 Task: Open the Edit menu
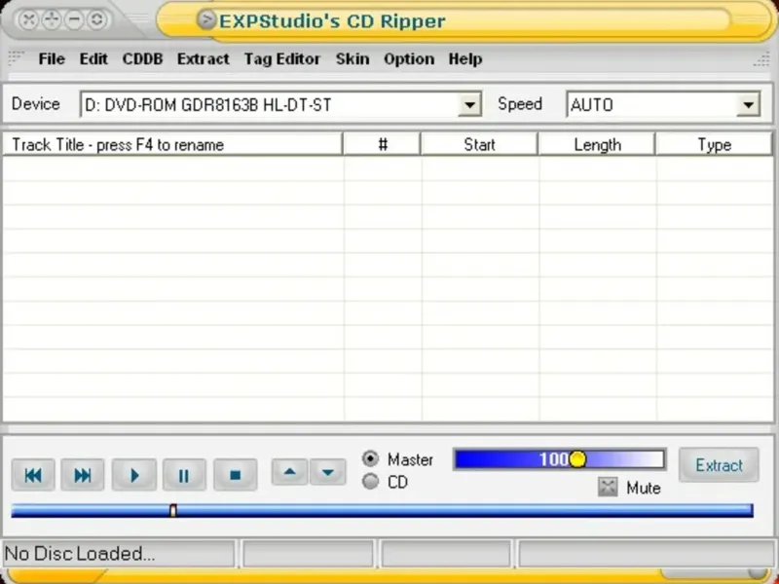point(93,59)
